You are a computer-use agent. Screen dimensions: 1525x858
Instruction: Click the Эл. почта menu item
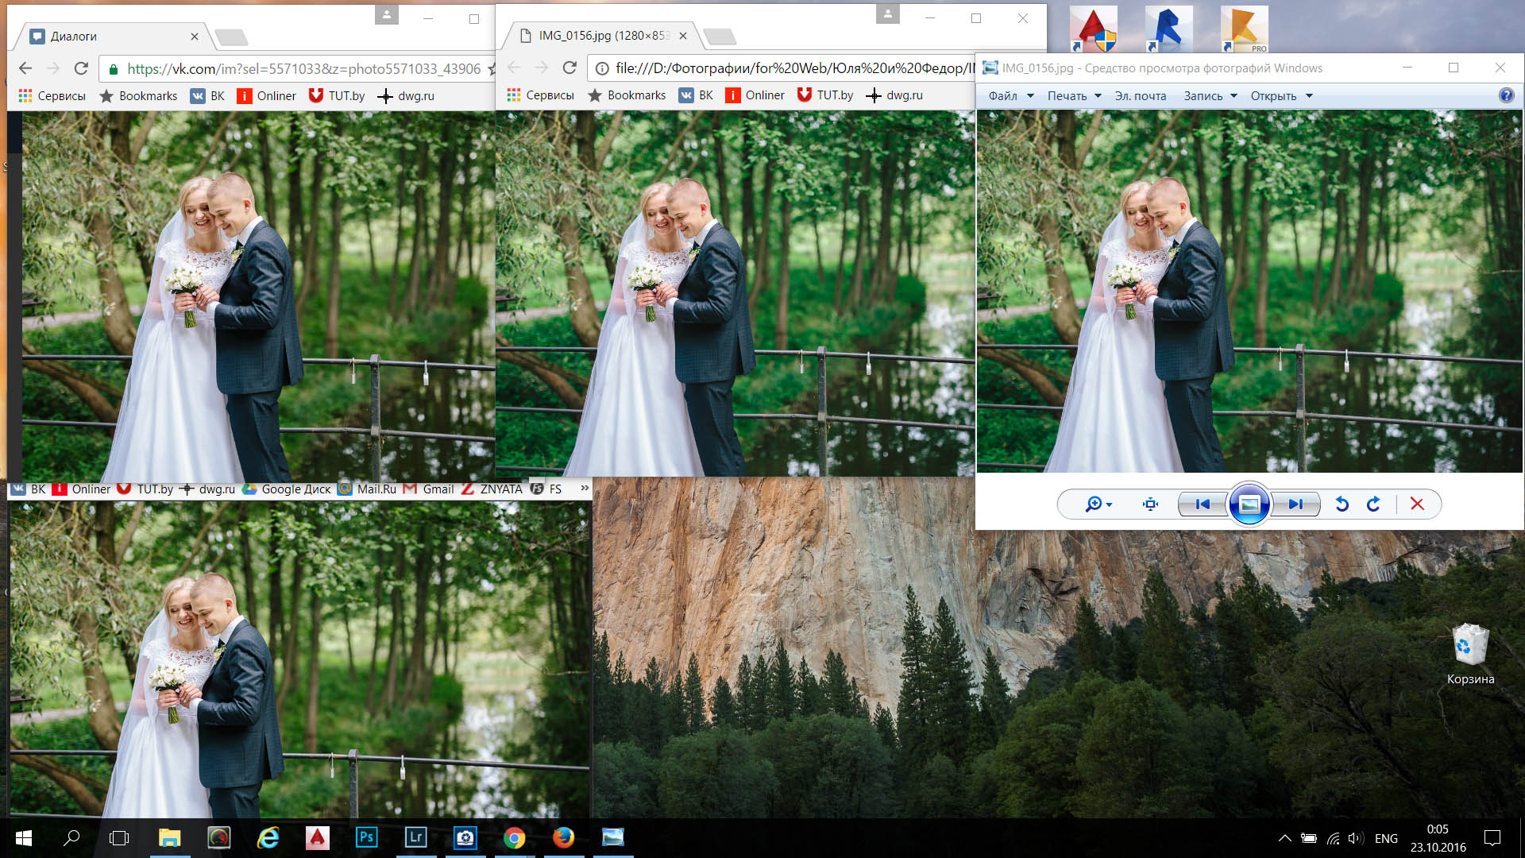(x=1140, y=96)
